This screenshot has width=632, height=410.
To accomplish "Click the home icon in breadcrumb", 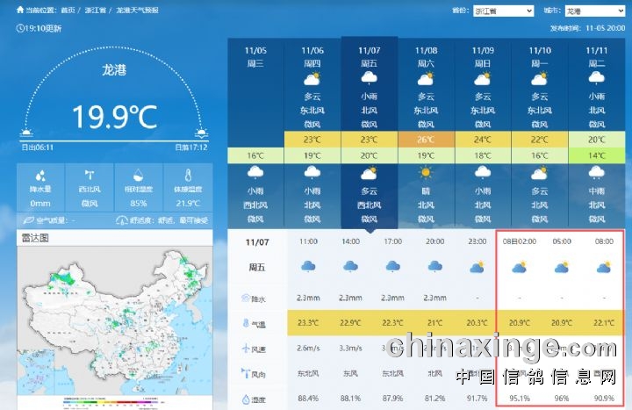I will point(20,11).
